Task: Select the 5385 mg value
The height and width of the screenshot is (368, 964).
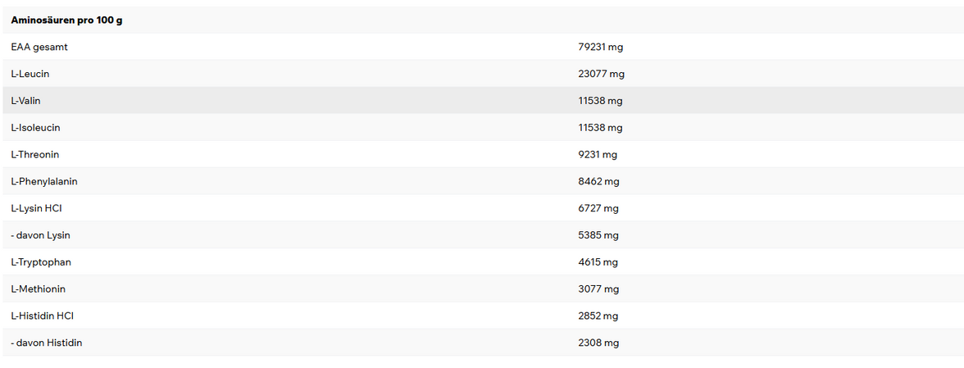Action: (x=598, y=235)
